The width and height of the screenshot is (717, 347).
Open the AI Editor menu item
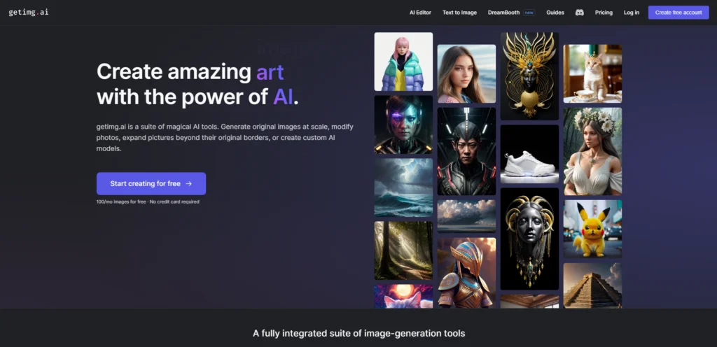pos(420,13)
